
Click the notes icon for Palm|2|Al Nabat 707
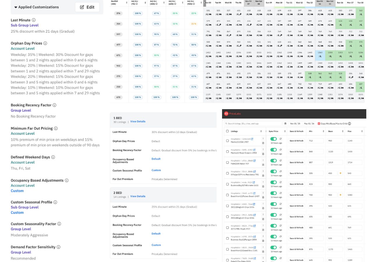pos(263,165)
